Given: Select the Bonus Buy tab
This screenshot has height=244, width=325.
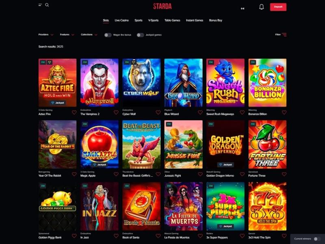Looking at the screenshot, I should click(x=216, y=20).
